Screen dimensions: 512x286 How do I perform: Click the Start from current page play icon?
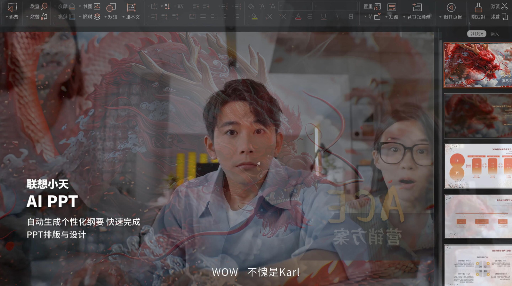(451, 7)
